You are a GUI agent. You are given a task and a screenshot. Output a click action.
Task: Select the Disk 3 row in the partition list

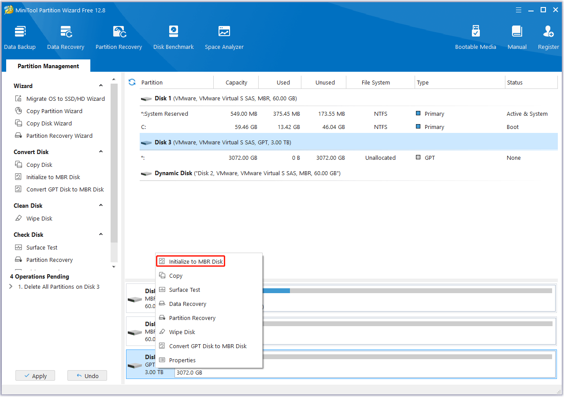(349, 143)
